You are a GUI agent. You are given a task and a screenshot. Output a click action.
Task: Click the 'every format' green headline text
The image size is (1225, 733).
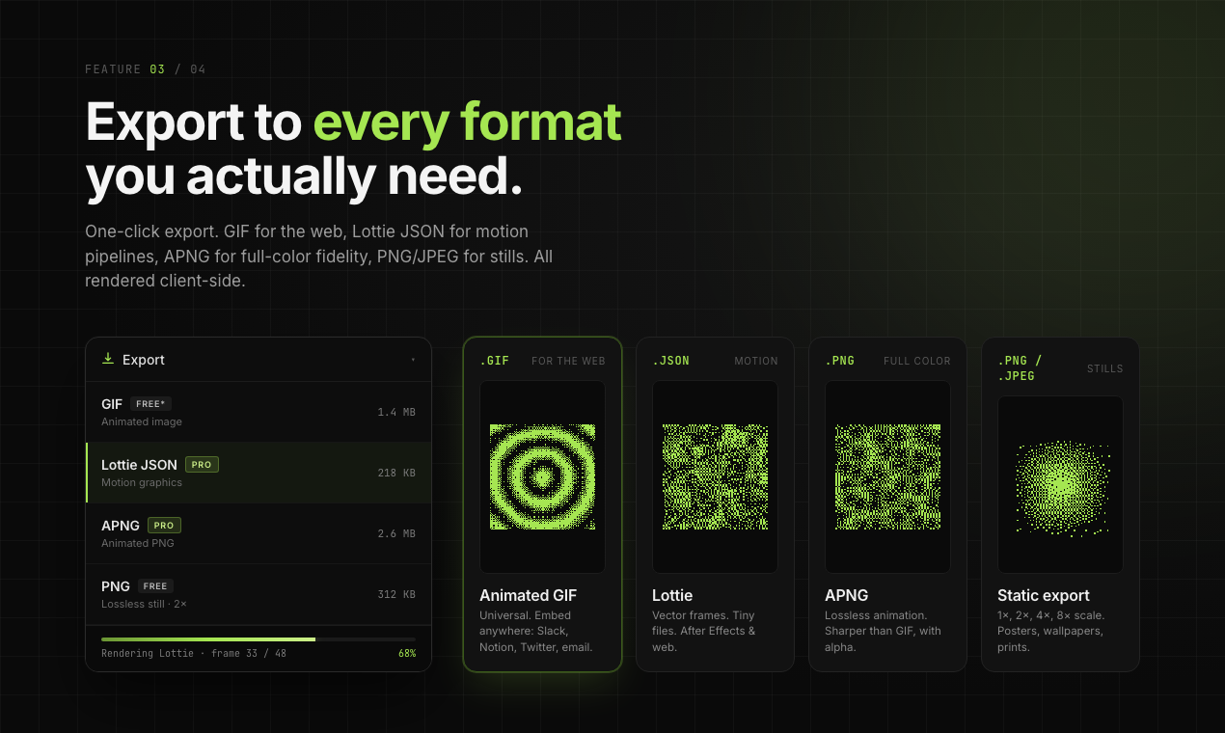[468, 122]
